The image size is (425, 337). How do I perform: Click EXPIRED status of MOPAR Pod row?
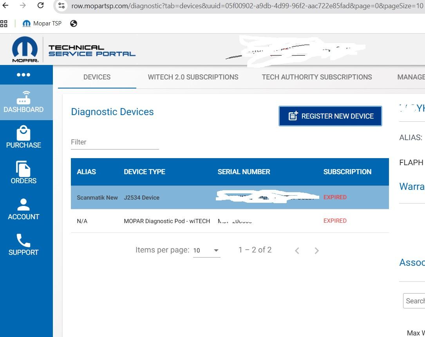click(x=335, y=221)
